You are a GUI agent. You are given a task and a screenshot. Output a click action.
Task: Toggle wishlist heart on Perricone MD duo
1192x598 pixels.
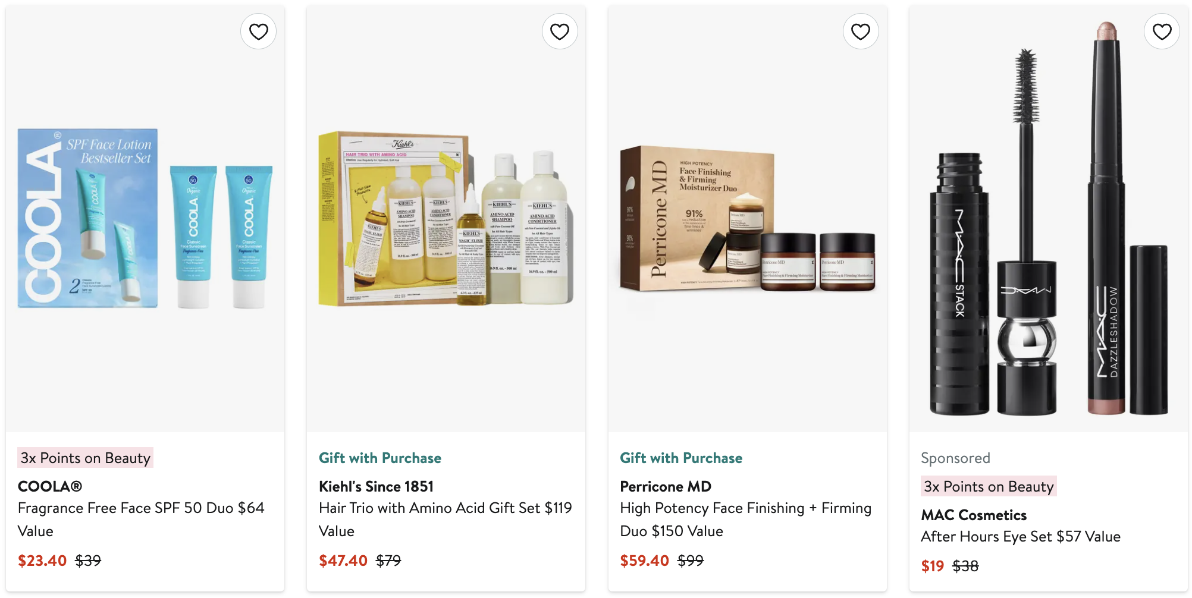coord(861,32)
